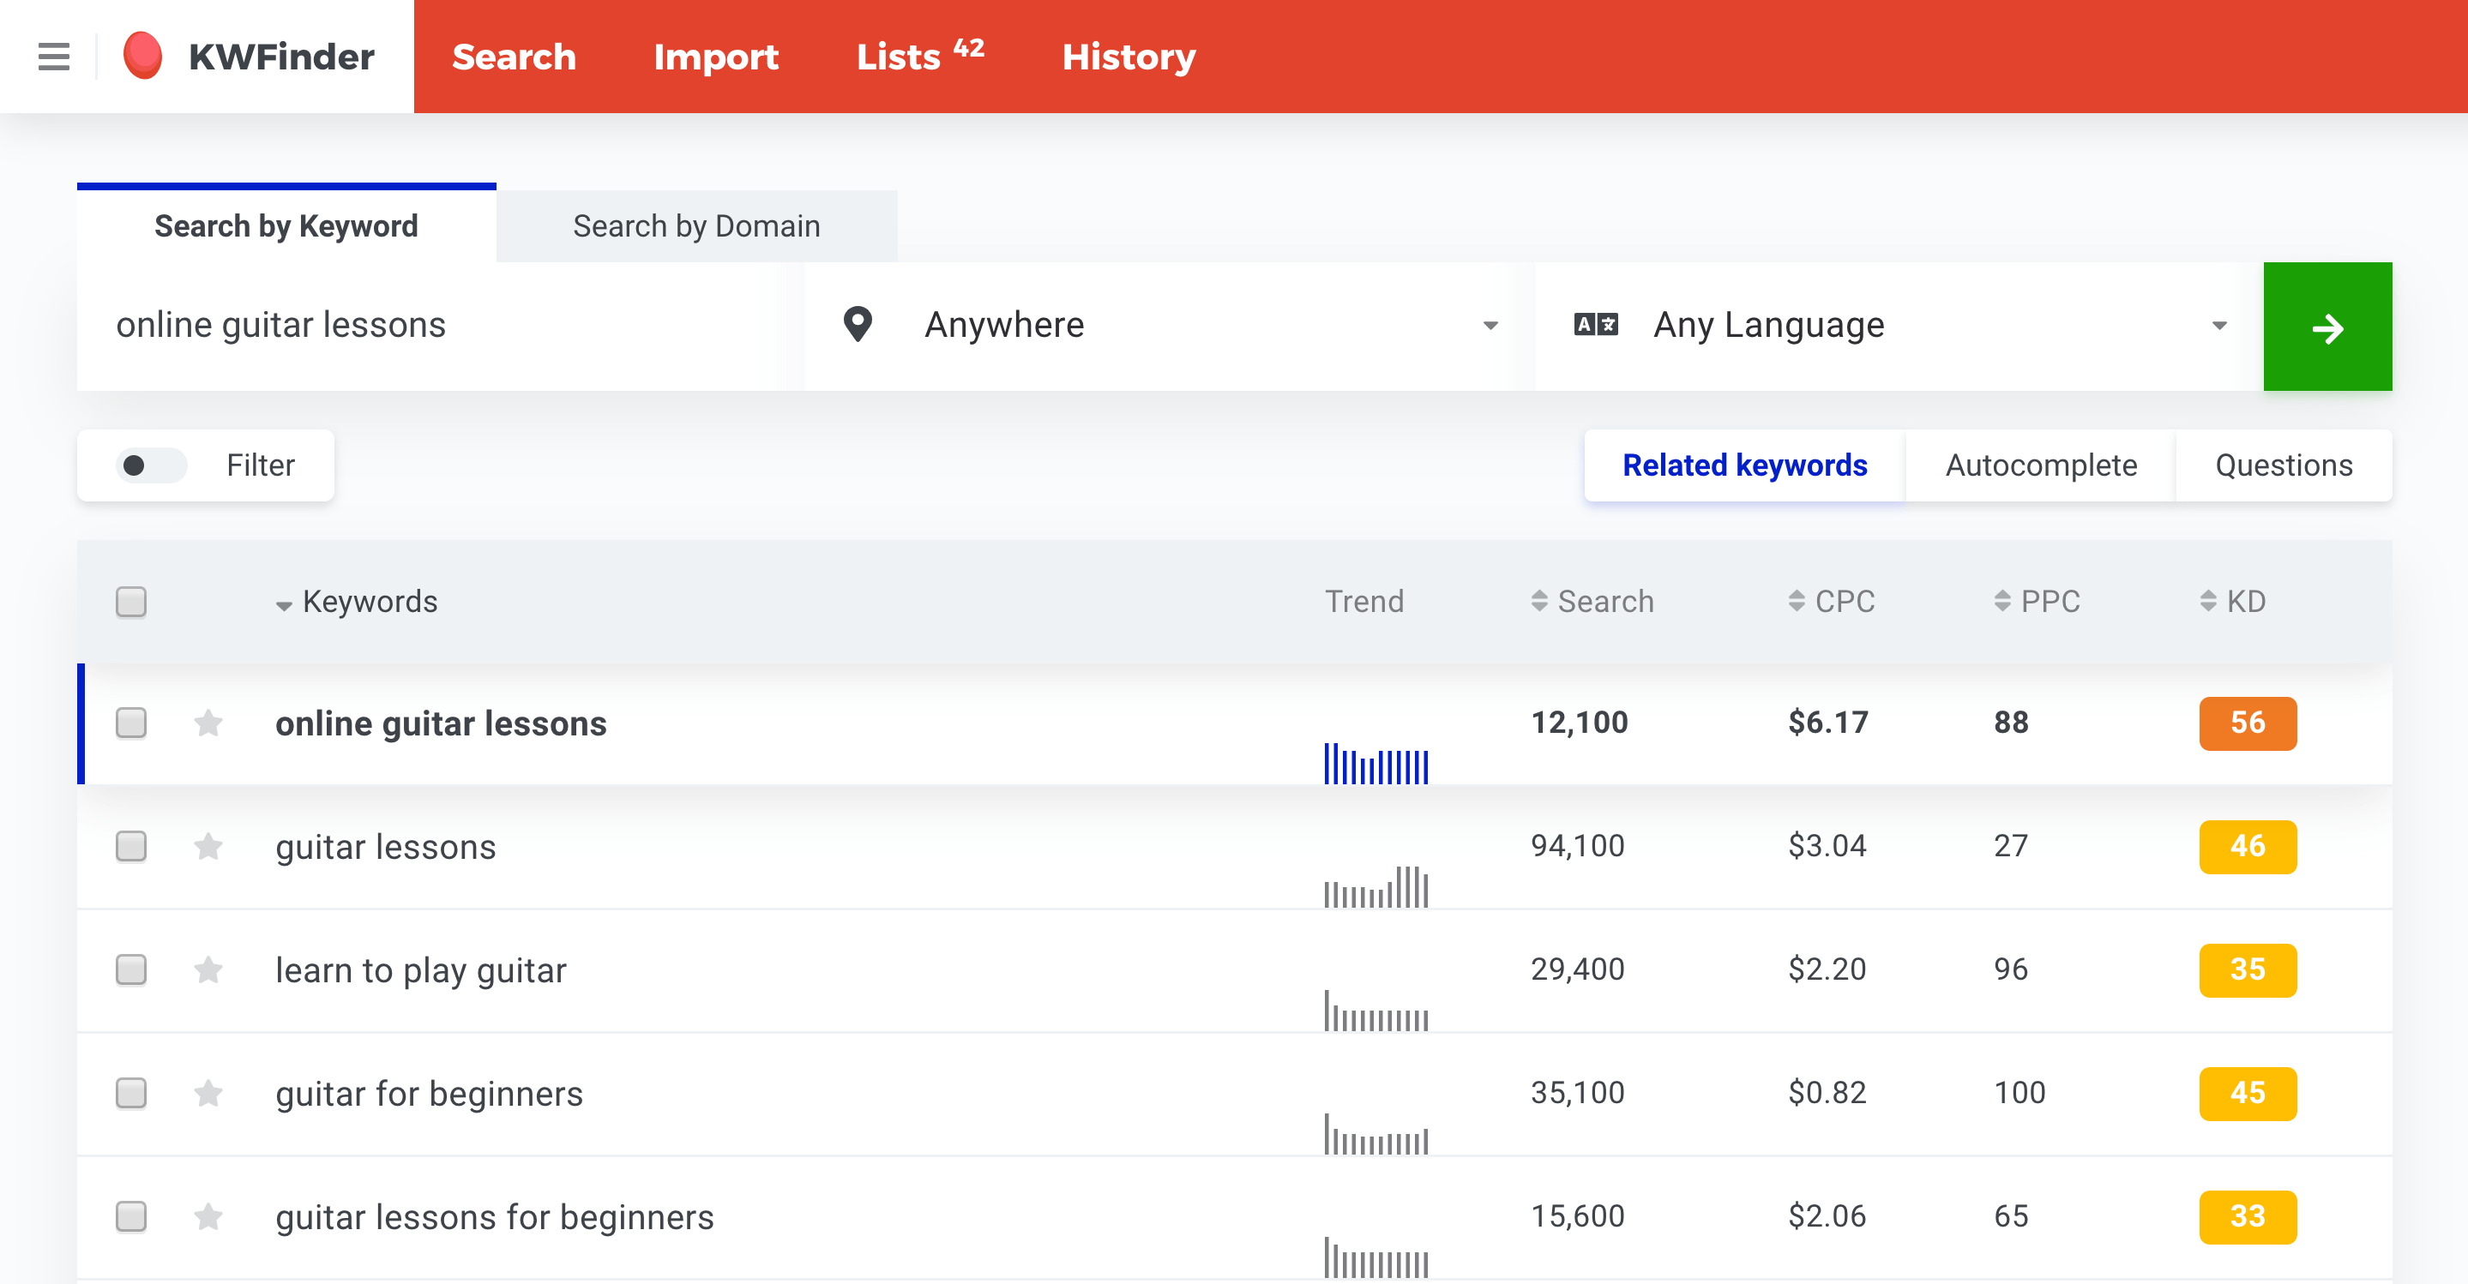Open History in the top navigation

(x=1129, y=57)
